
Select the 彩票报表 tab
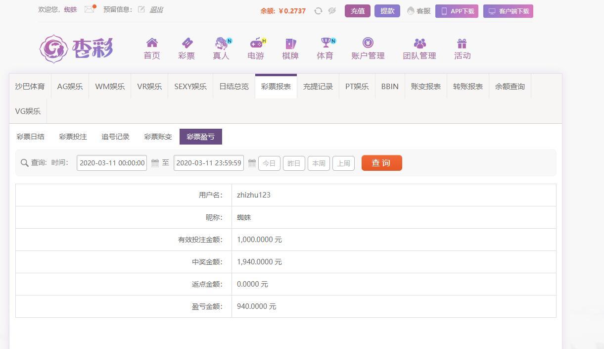pos(276,86)
